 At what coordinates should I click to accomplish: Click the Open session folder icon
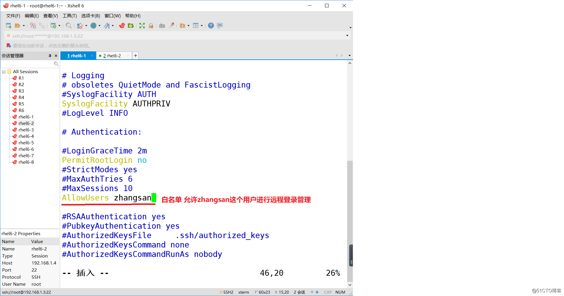[18, 26]
